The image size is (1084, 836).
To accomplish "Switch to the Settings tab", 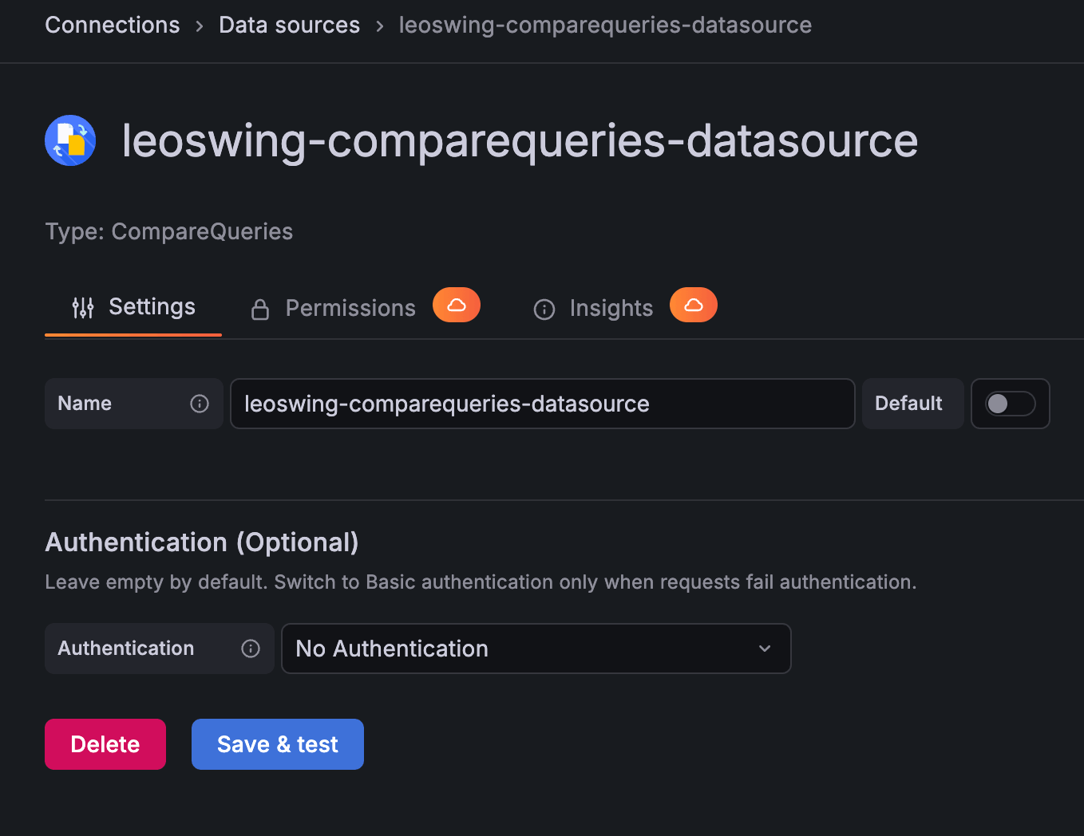I will (133, 308).
